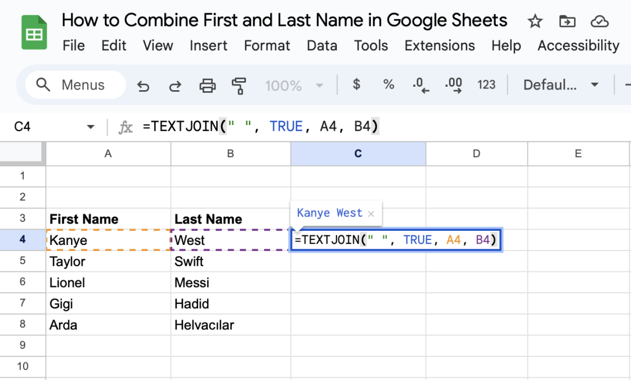The height and width of the screenshot is (380, 631).
Task: Expand the name box dropdown next to C4
Action: (90, 126)
